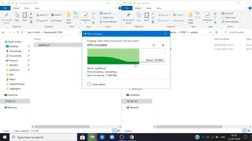252x141 pixels.
Task: Expand address bar history in downgrade GTAV window
Action: coord(80,32)
